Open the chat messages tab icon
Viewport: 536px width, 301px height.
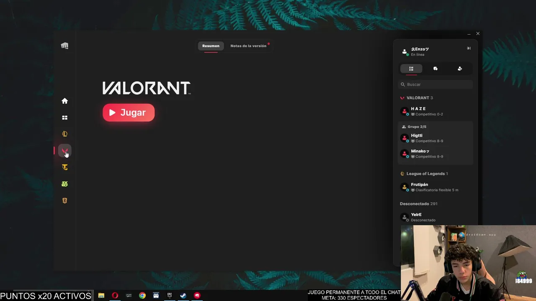pyautogui.click(x=435, y=69)
